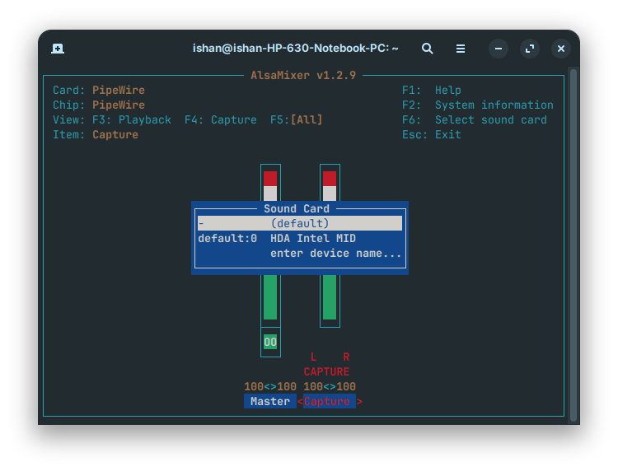Click the new tab icon in titlebar

pyautogui.click(x=58, y=49)
